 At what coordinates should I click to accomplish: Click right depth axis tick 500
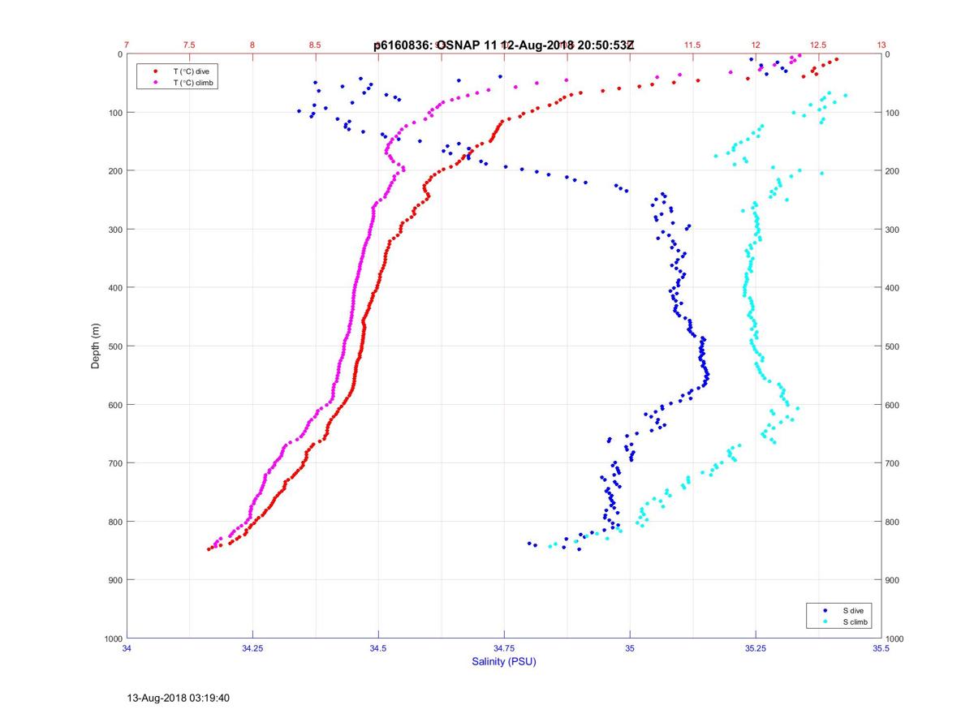point(893,346)
